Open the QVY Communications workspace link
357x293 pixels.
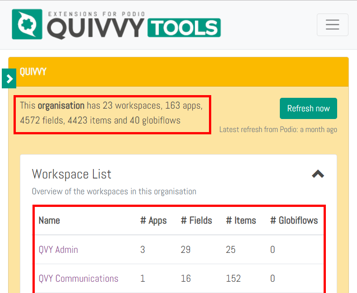[79, 279]
